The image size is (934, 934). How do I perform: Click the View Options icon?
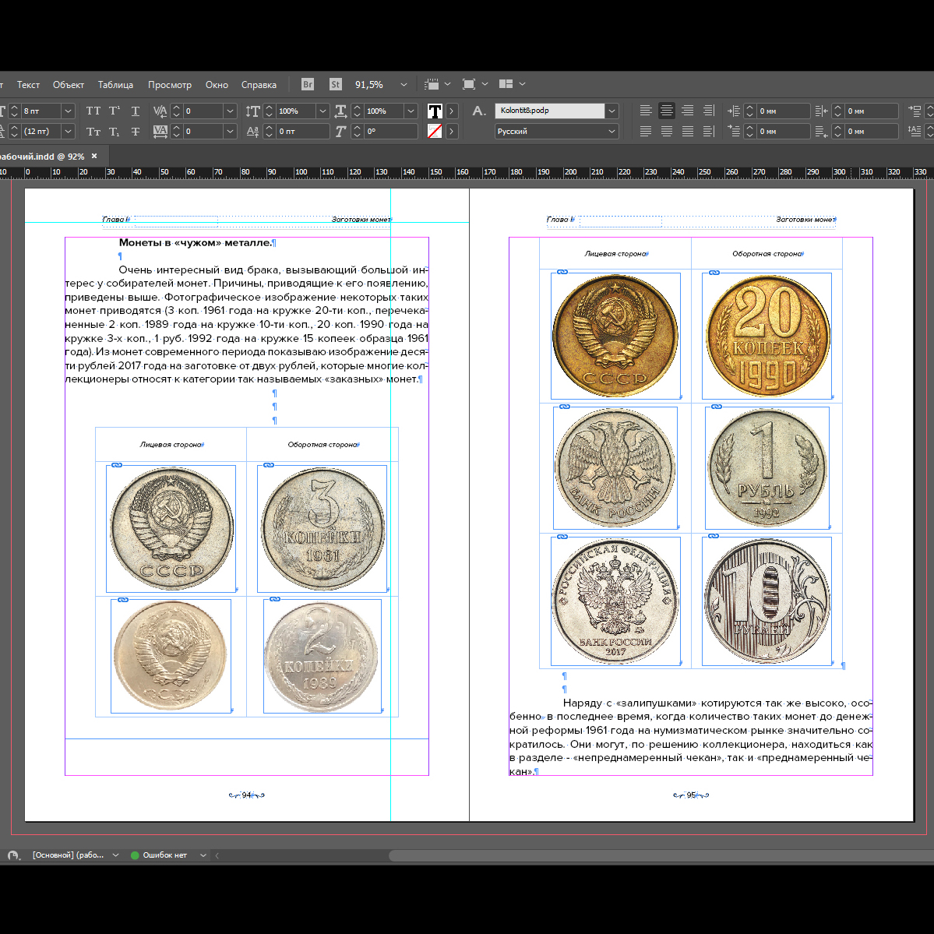tap(432, 85)
